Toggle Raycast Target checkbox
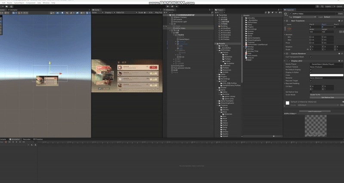The image size is (344, 183). click(x=310, y=81)
